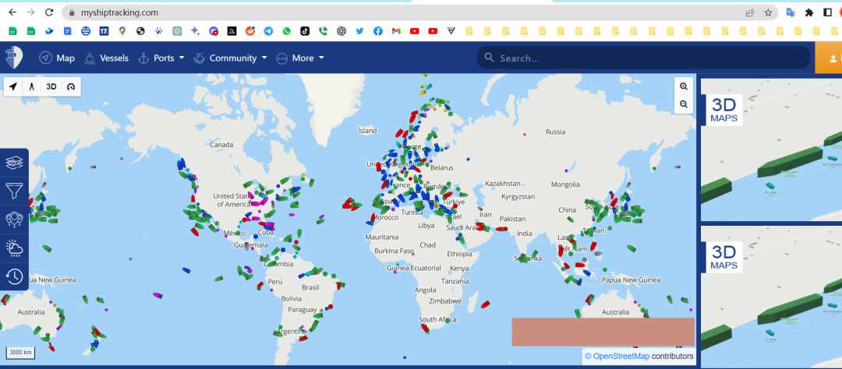
Task: Zoom out on the map
Action: pyautogui.click(x=684, y=104)
